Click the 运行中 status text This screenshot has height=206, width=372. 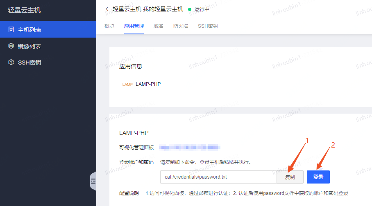[202, 9]
